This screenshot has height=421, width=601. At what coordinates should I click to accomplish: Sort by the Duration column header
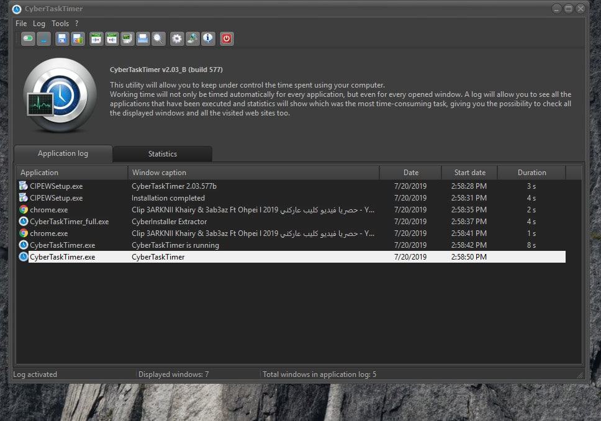click(x=531, y=173)
